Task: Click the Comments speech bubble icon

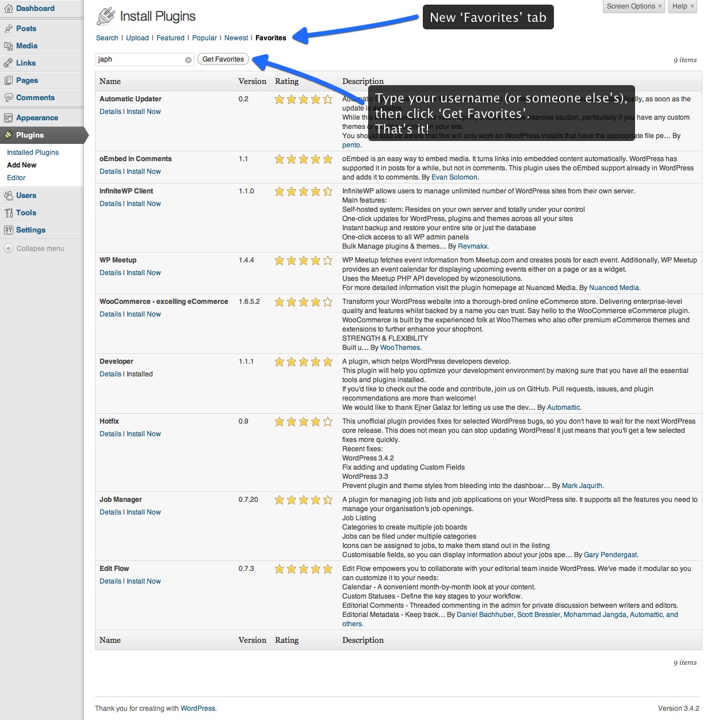Action: point(8,97)
